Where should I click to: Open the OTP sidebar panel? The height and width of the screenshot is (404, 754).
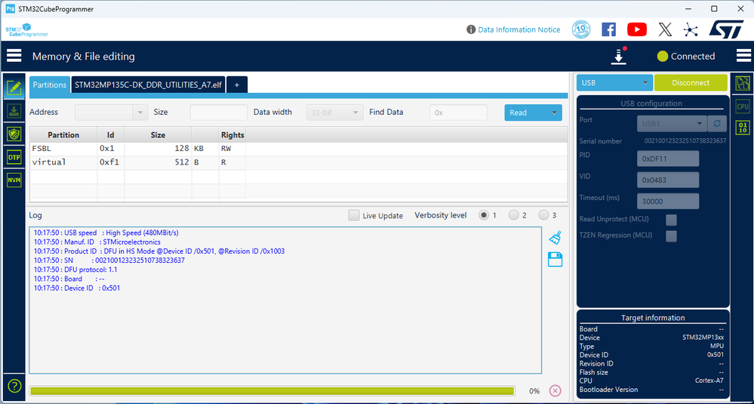pos(14,157)
